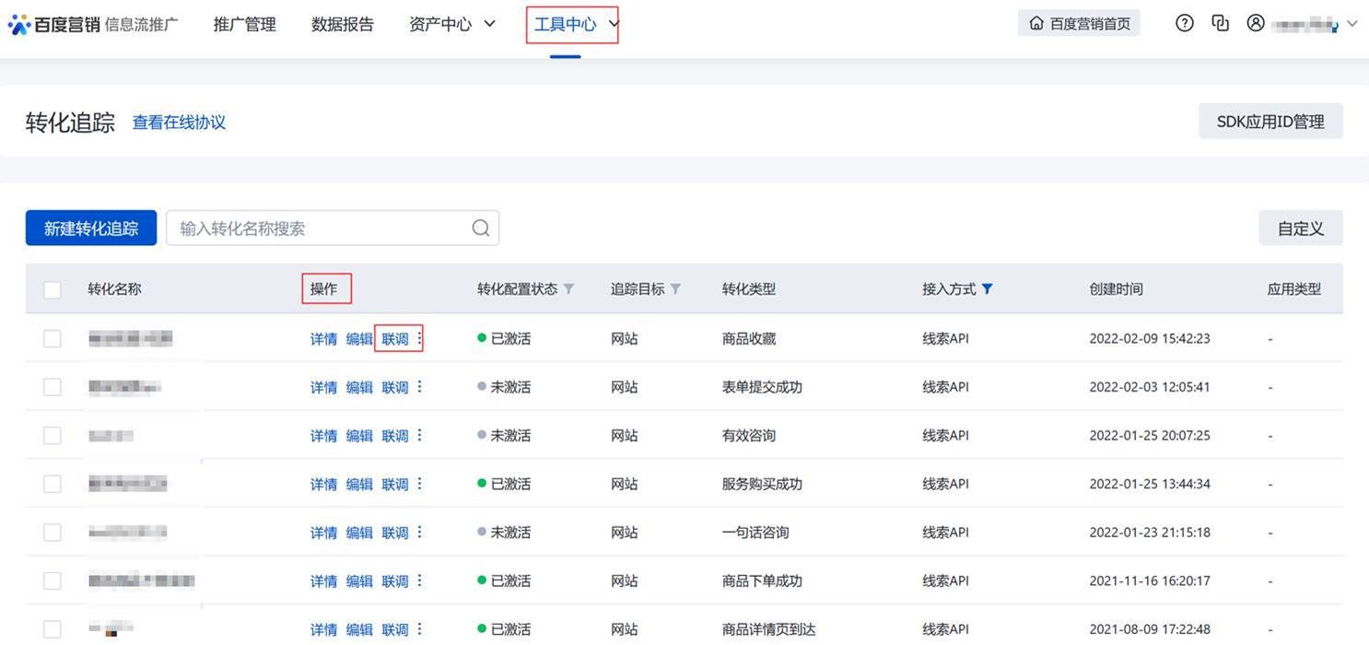Open more options for 有效咨询 row

pos(420,436)
